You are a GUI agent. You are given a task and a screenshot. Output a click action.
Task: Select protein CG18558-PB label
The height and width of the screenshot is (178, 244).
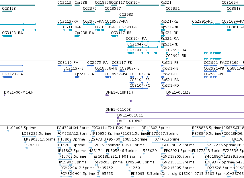click(x=106, y=68)
